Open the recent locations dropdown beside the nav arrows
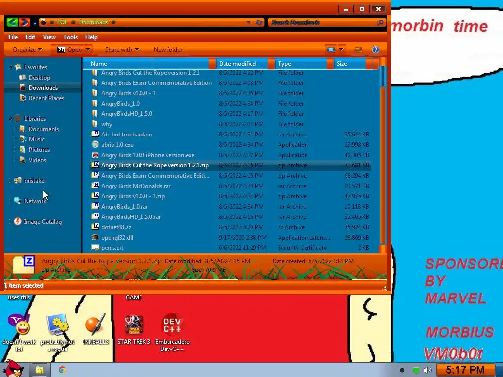Screen dimensions: 503x377 [35, 23]
